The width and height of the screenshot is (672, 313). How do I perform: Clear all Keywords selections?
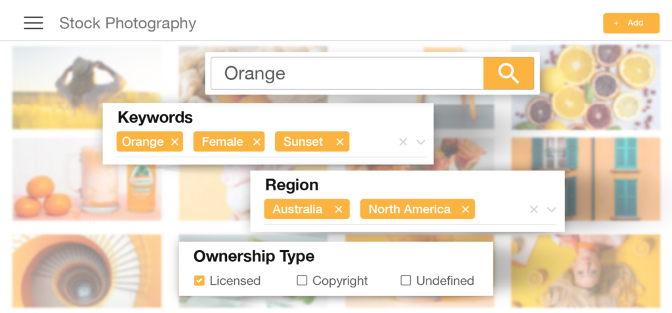(403, 142)
